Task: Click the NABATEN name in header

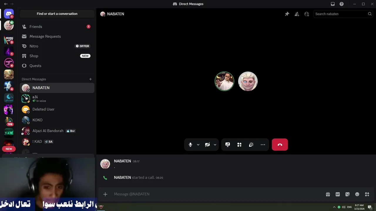Action: click(116, 14)
